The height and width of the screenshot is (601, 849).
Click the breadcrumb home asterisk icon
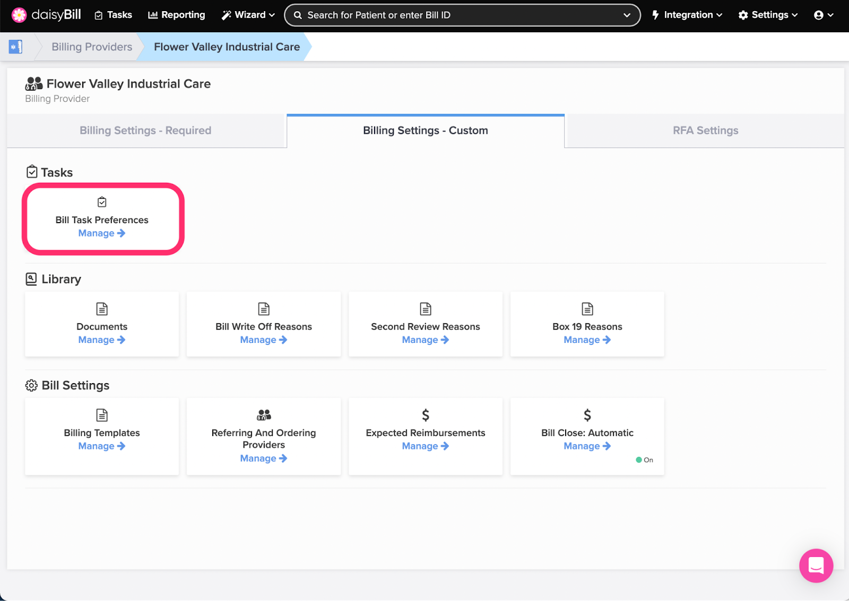(x=15, y=47)
